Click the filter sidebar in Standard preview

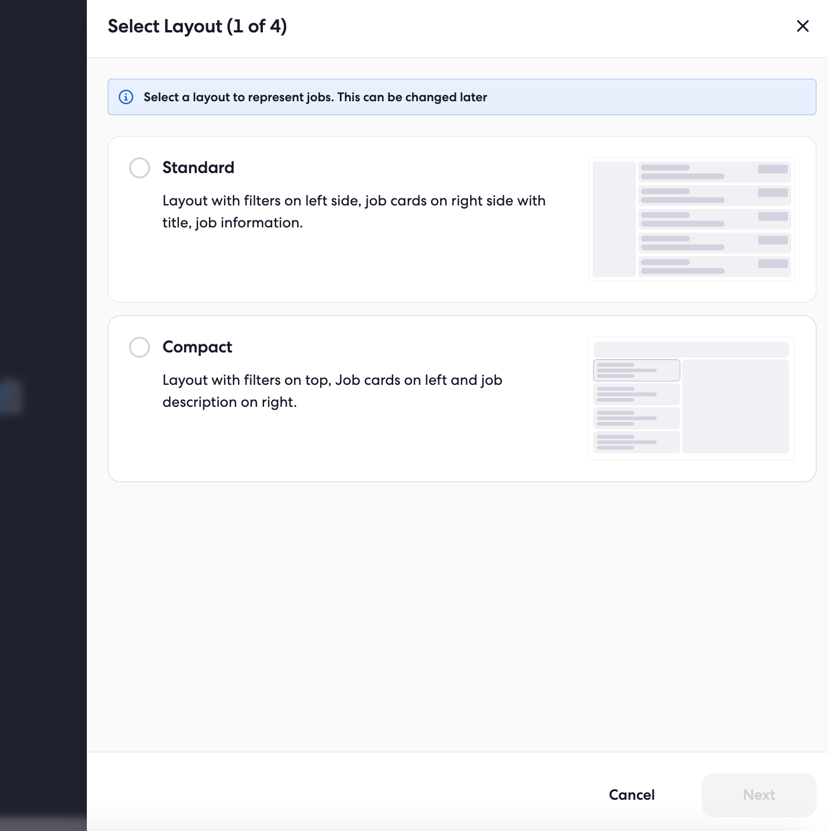click(x=614, y=219)
